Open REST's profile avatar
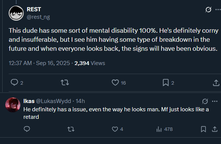This screenshot has height=144, width=221. coord(16,13)
